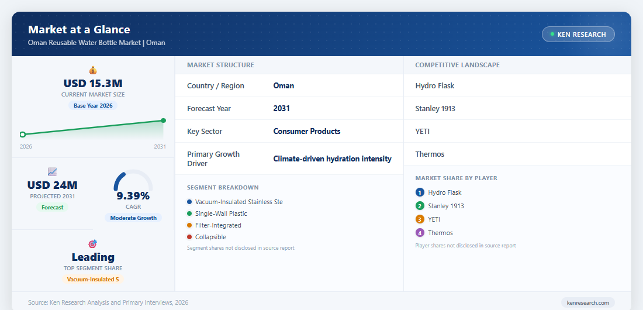Click the blue dot for Vacuum-Insulated Stainless segment
Screen dimensions: 643x310
189,202
